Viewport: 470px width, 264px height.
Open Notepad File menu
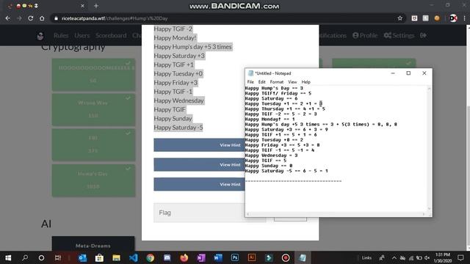pos(250,81)
